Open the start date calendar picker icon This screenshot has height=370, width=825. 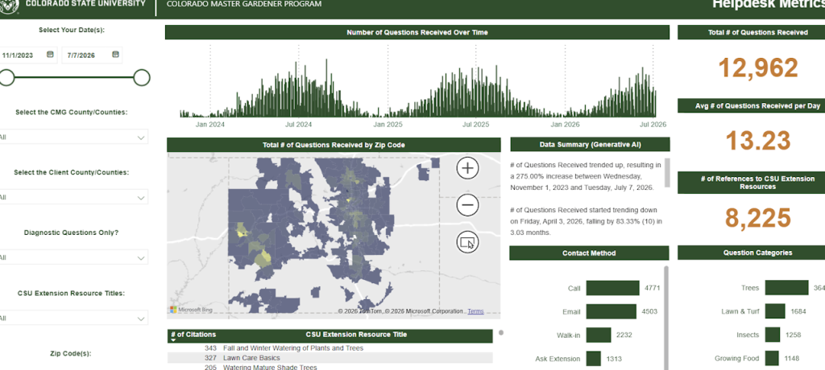pyautogui.click(x=50, y=54)
